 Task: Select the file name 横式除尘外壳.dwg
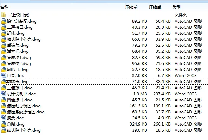tap(24, 39)
